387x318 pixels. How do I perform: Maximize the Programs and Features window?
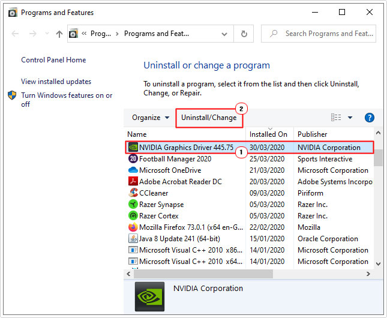pos(342,12)
